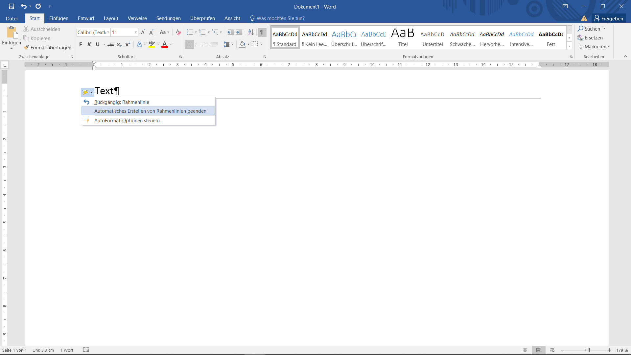The height and width of the screenshot is (355, 631).
Task: Click the Ausschneiden scissors button
Action: pos(42,29)
